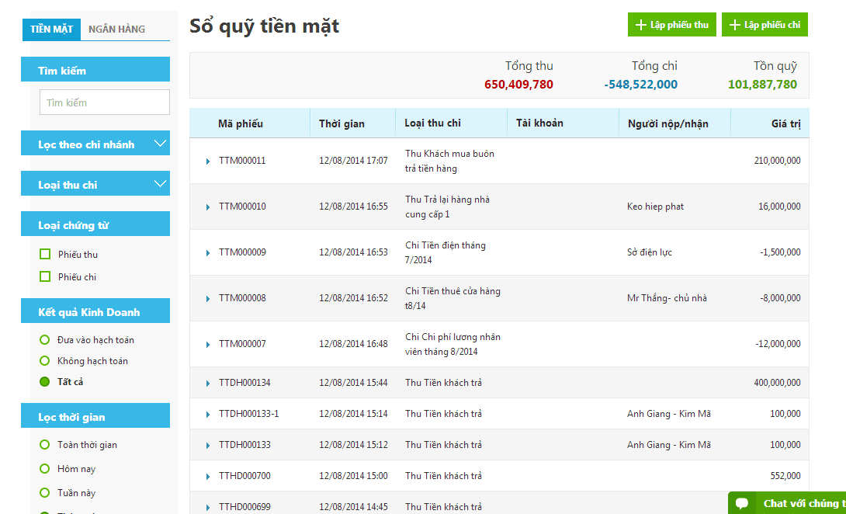Image resolution: width=846 pixels, height=514 pixels.
Task: Expand Lọc theo chi nhánh dropdown
Action: (95, 143)
